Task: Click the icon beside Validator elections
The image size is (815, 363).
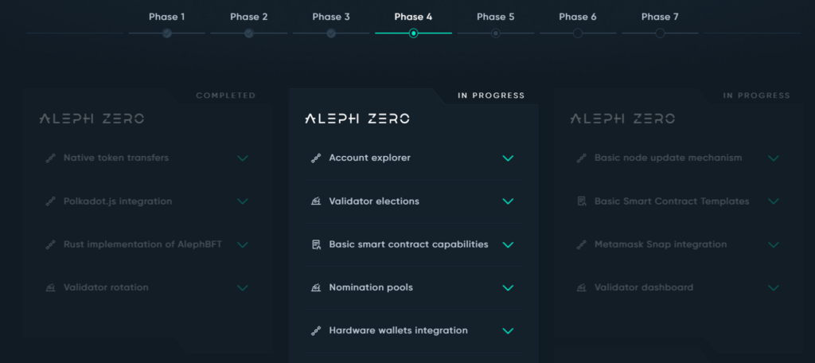Action: tap(315, 201)
